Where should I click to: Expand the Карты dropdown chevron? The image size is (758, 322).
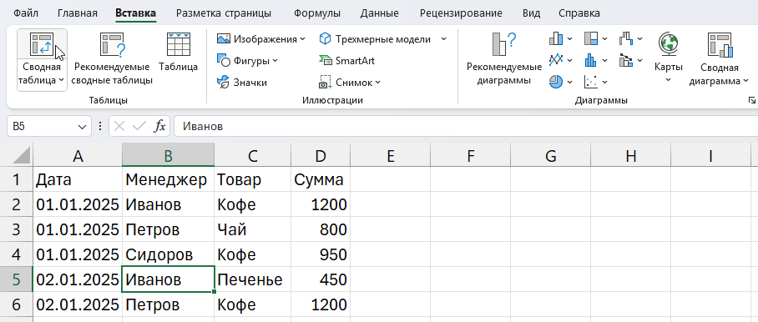coord(668,79)
